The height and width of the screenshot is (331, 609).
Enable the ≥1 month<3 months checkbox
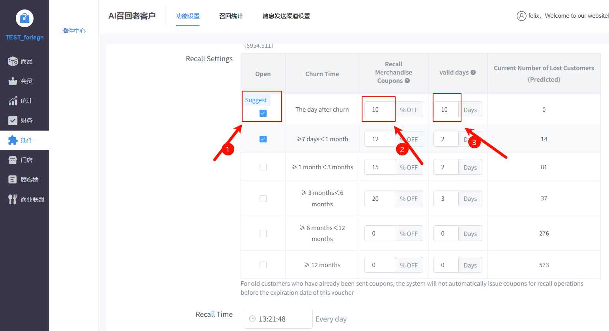(263, 167)
